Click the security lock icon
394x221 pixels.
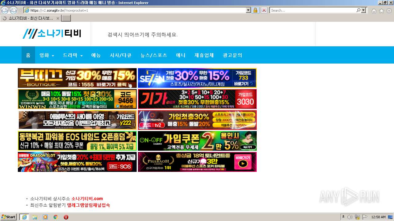pos(255,10)
